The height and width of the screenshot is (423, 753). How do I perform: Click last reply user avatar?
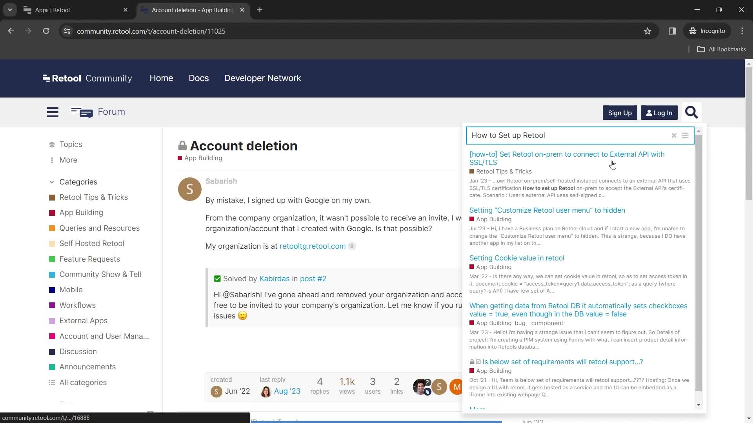[266, 391]
